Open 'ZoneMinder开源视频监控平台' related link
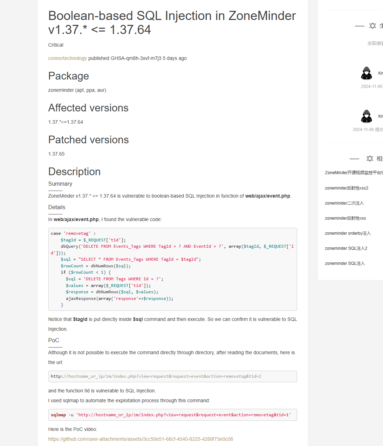The image size is (383, 446). 354,173
